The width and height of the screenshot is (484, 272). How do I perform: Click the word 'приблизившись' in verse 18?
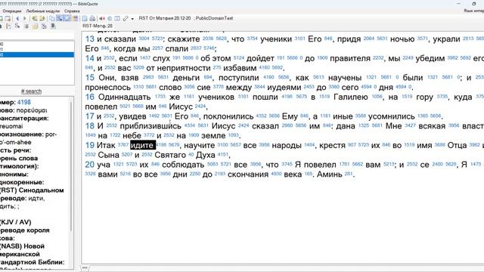pyautogui.click(x=150, y=126)
